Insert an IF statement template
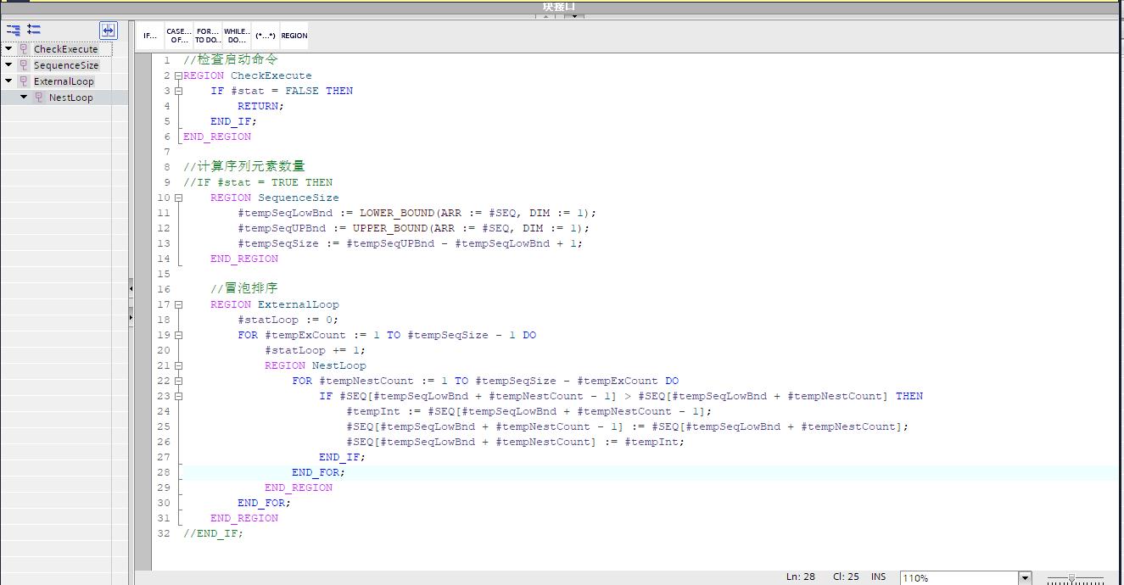 (x=150, y=36)
